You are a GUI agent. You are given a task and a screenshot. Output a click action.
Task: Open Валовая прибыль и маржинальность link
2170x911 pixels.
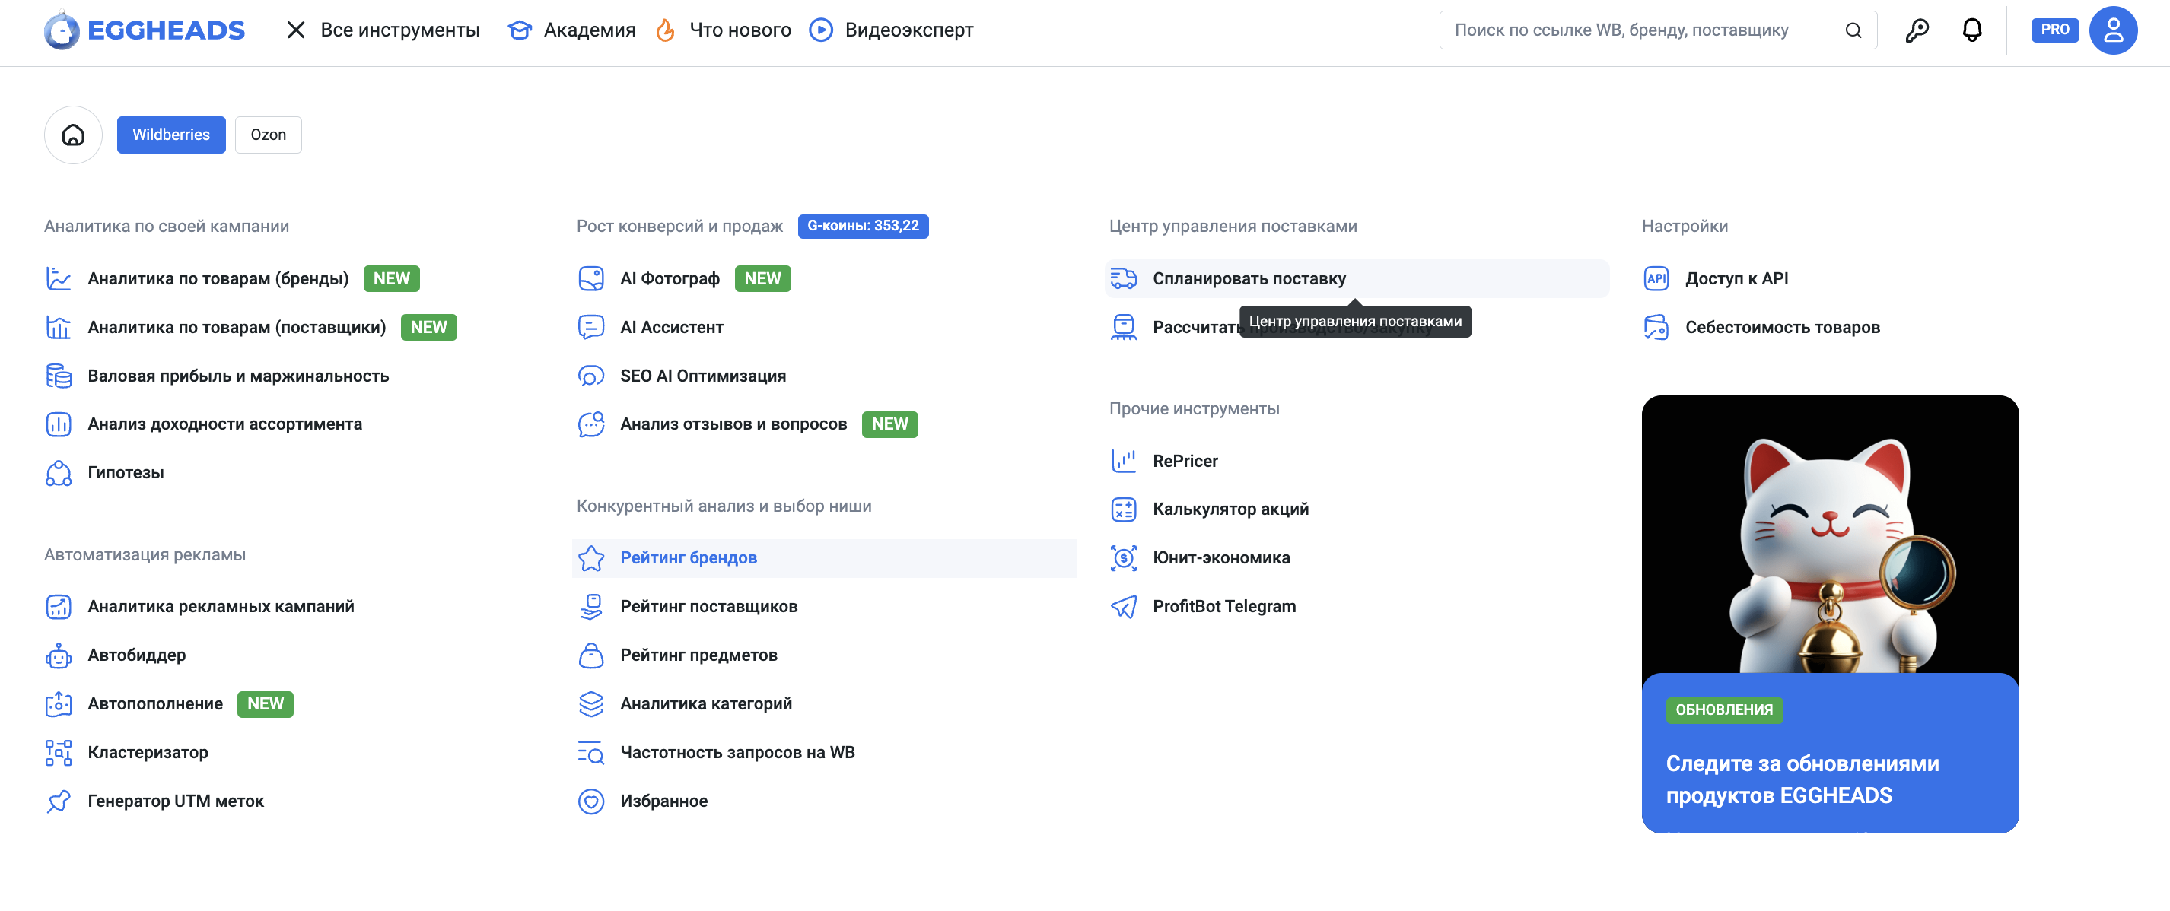click(x=238, y=376)
